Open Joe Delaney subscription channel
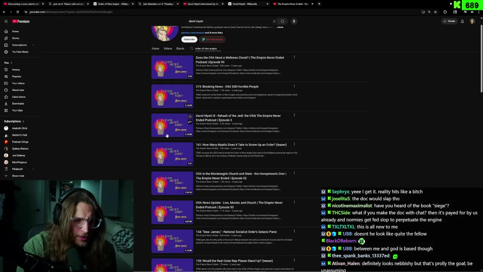This screenshot has height=272, width=483. click(19, 155)
